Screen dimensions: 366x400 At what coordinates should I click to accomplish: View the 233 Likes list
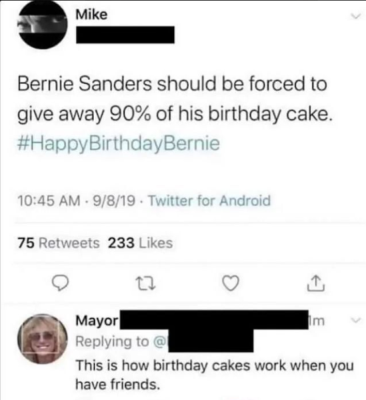pos(140,243)
